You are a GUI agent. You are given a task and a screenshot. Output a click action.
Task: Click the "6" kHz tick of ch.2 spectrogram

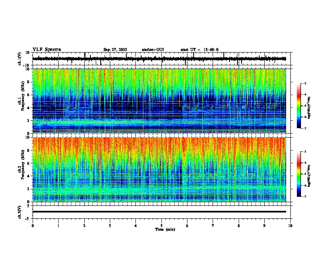point(28,163)
